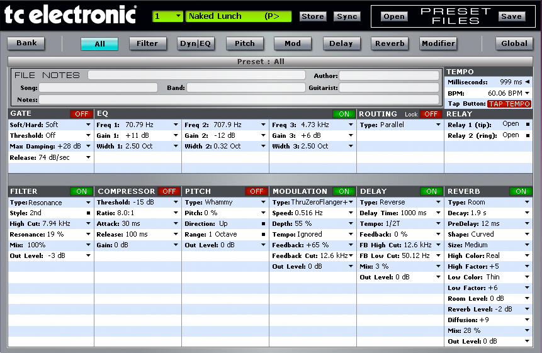Open the Delay Tempo 1/2T dropdown
The width and height of the screenshot is (542, 353).
[x=438, y=223]
